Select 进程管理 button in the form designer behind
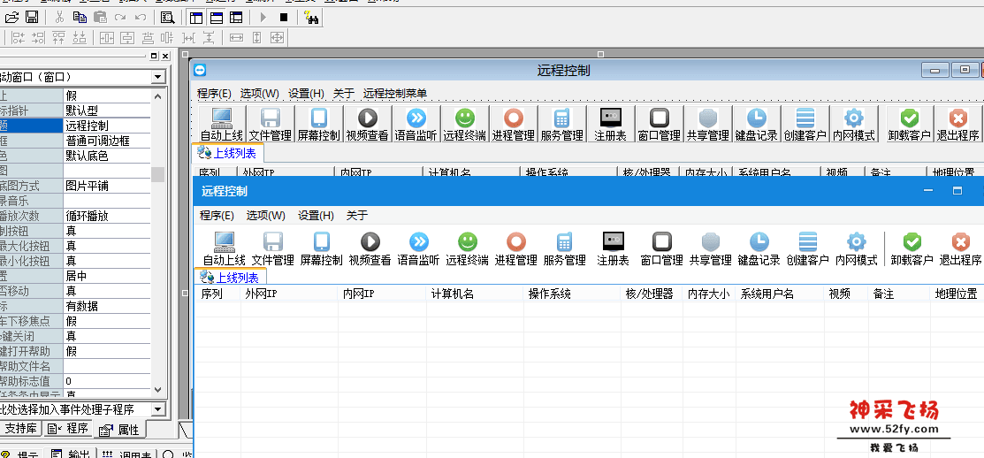This screenshot has height=458, width=984. [x=514, y=124]
